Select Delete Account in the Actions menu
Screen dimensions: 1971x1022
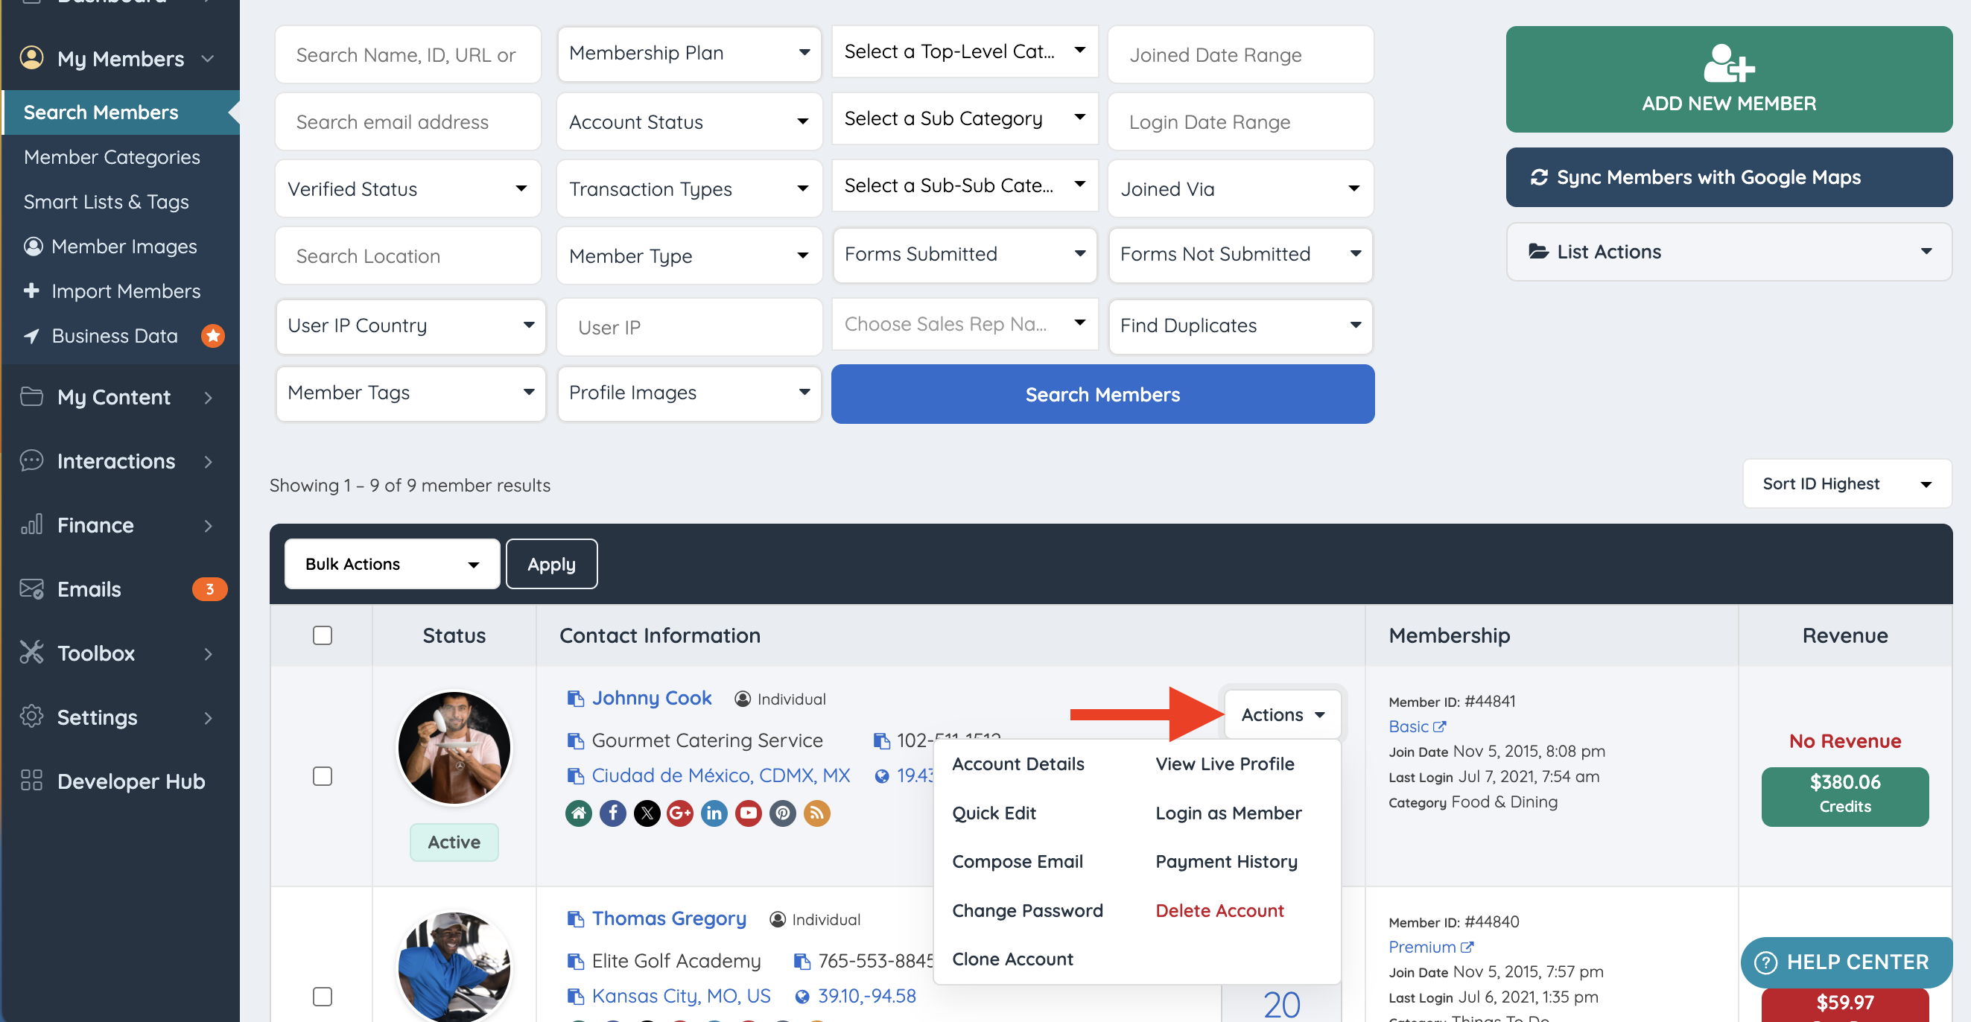pos(1219,910)
